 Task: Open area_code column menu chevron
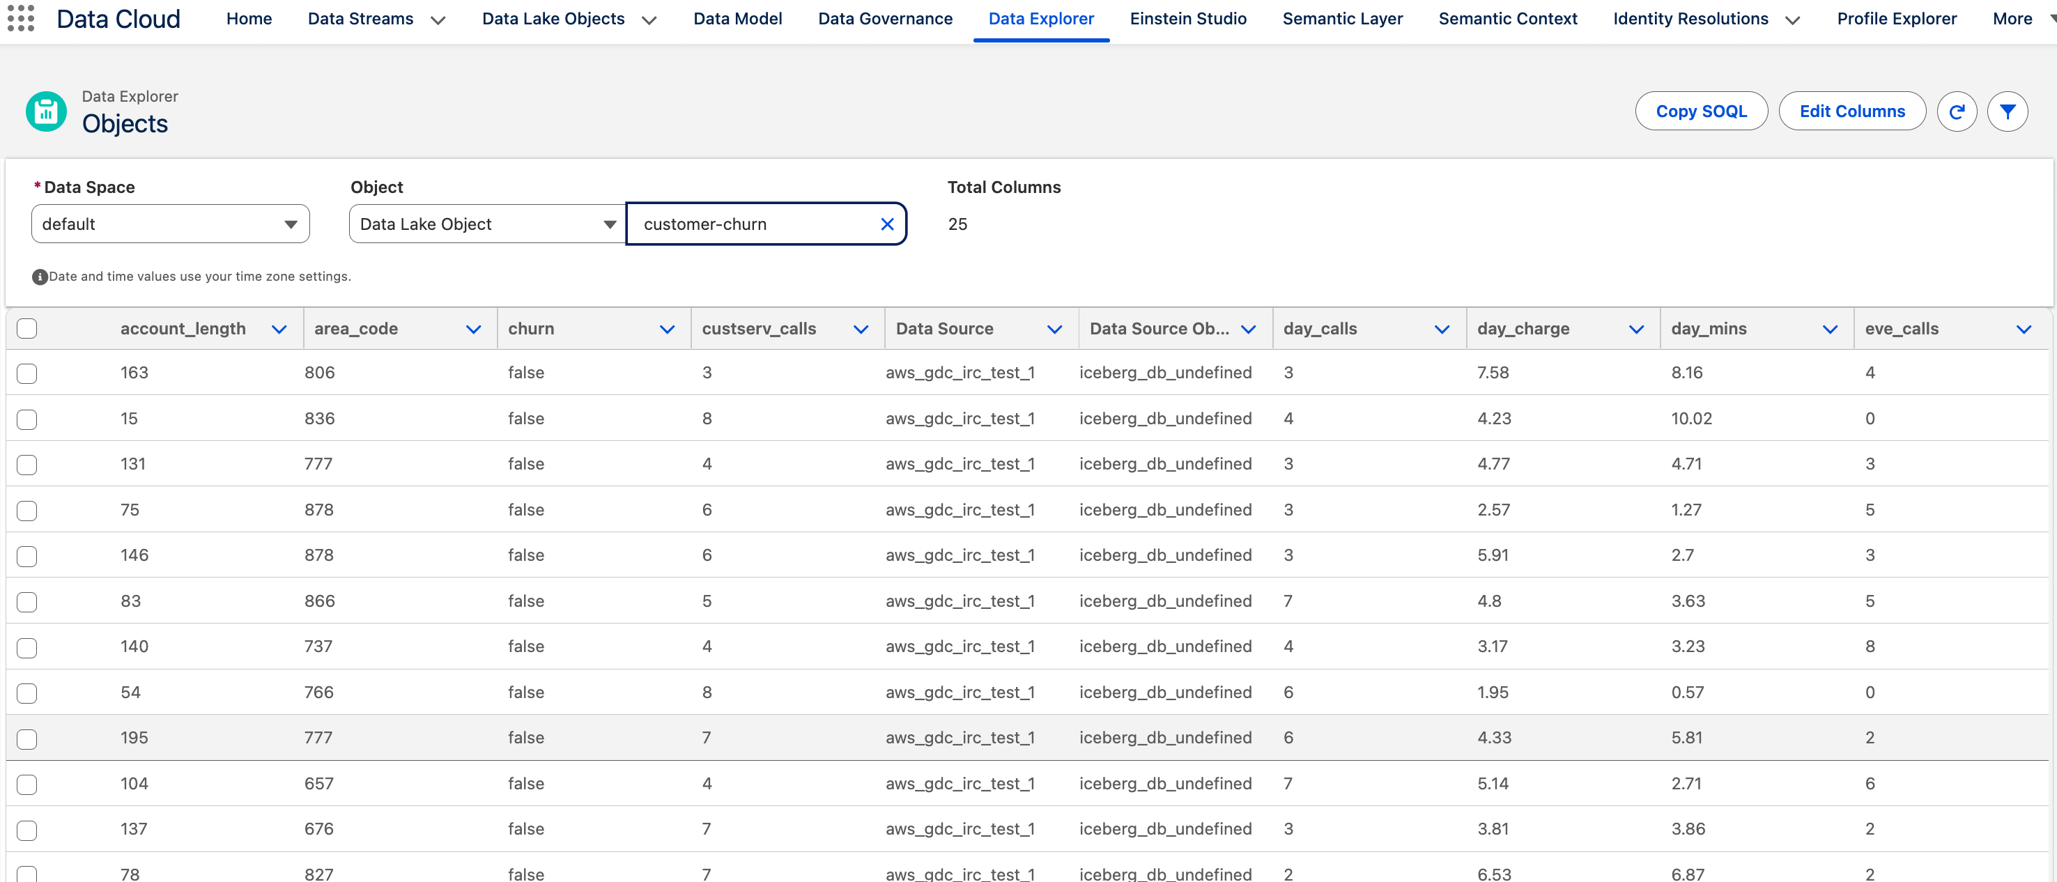tap(472, 330)
